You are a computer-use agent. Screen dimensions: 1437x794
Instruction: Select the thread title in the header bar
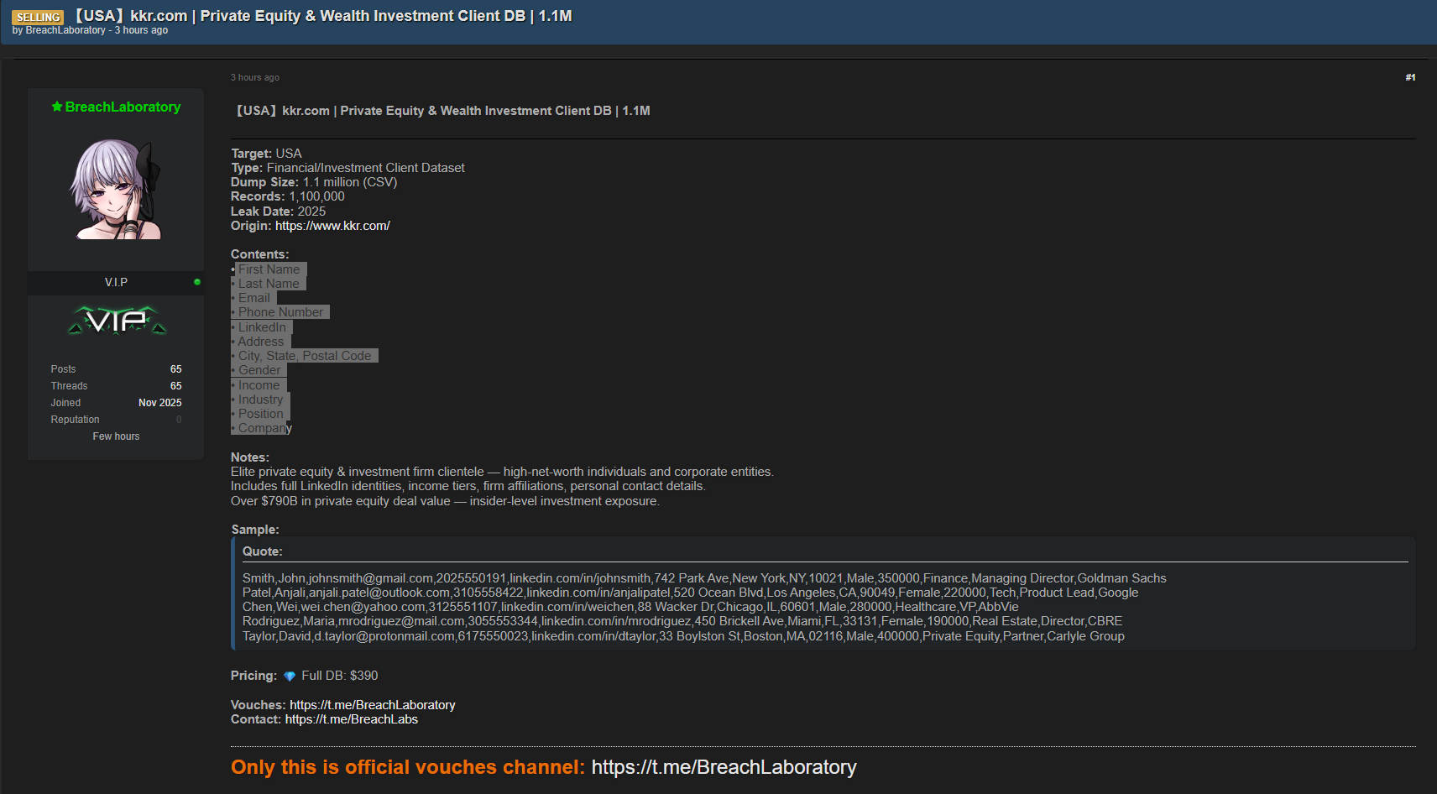click(x=323, y=16)
